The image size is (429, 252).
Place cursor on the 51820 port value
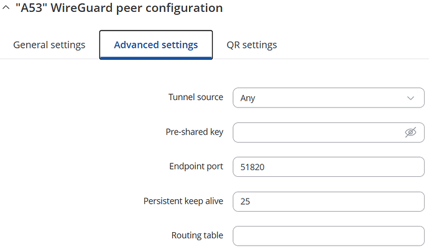252,167
